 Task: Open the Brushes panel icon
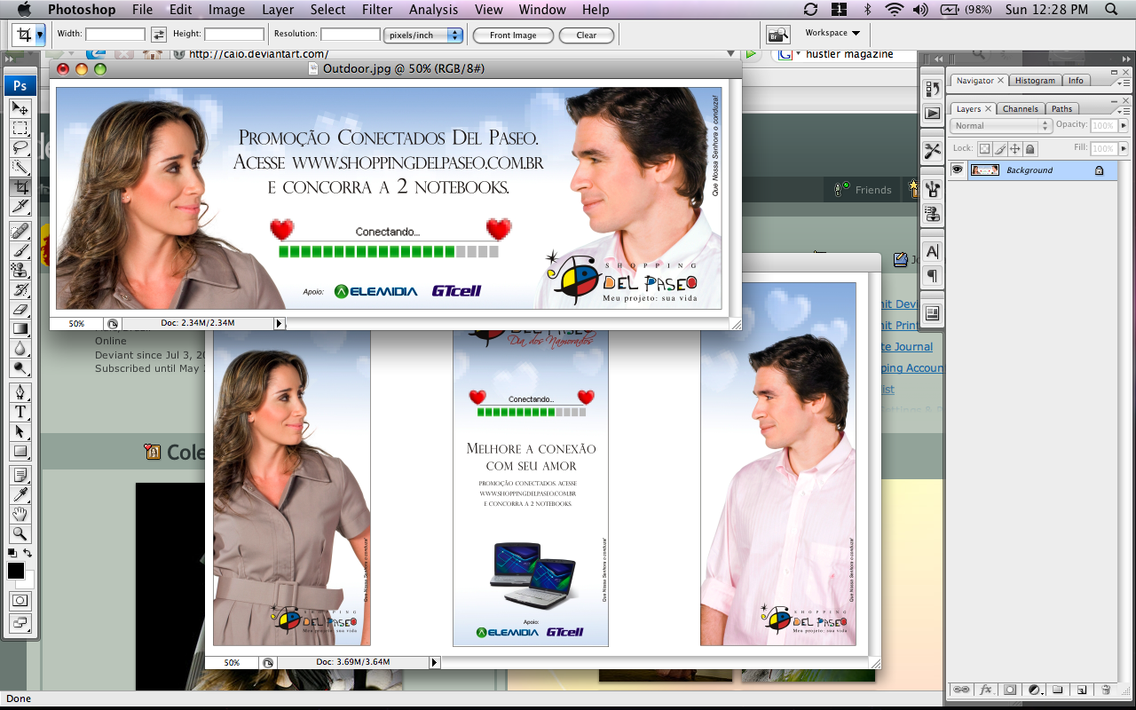[x=932, y=188]
